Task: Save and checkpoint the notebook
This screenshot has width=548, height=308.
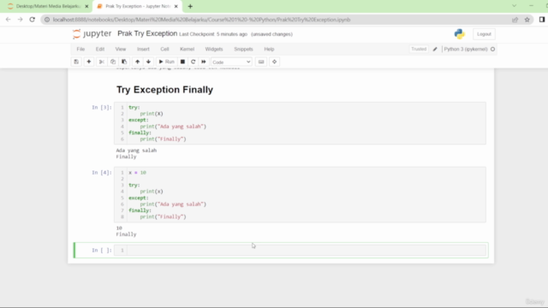Action: pos(76,62)
